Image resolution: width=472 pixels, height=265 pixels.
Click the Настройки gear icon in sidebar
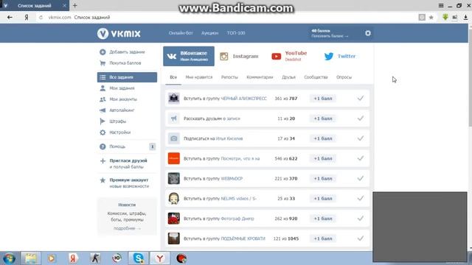[103, 132]
